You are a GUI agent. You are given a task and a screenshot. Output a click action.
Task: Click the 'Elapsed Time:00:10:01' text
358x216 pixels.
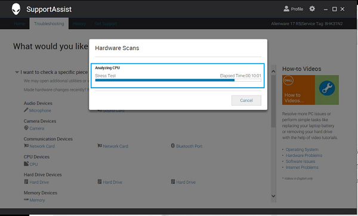[x=240, y=76]
